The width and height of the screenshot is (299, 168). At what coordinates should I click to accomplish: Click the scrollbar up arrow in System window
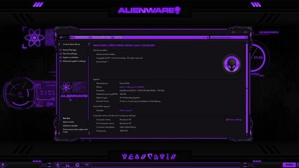click(247, 42)
